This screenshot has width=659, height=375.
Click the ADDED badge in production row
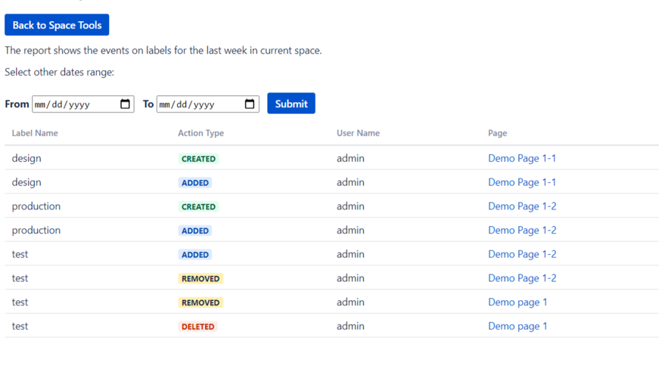[195, 231]
